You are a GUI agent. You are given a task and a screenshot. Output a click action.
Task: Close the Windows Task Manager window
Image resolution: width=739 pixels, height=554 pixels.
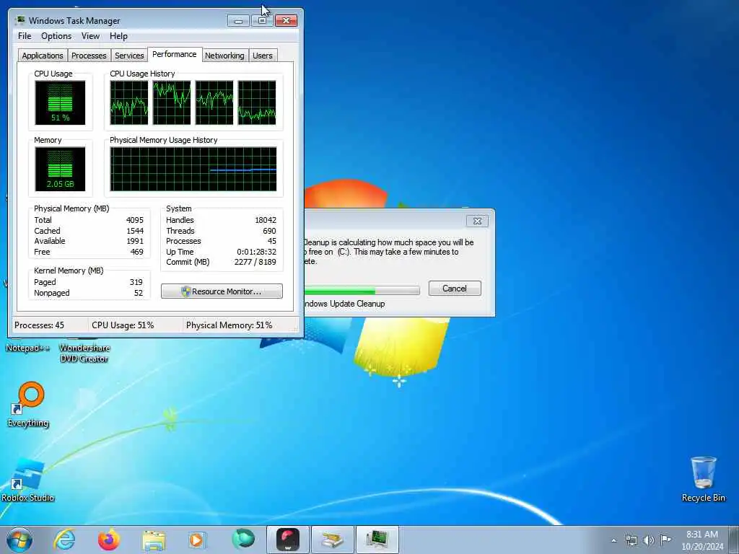pyautogui.click(x=286, y=21)
